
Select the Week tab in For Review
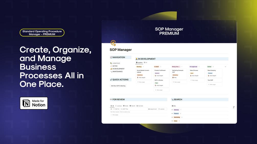126,106
